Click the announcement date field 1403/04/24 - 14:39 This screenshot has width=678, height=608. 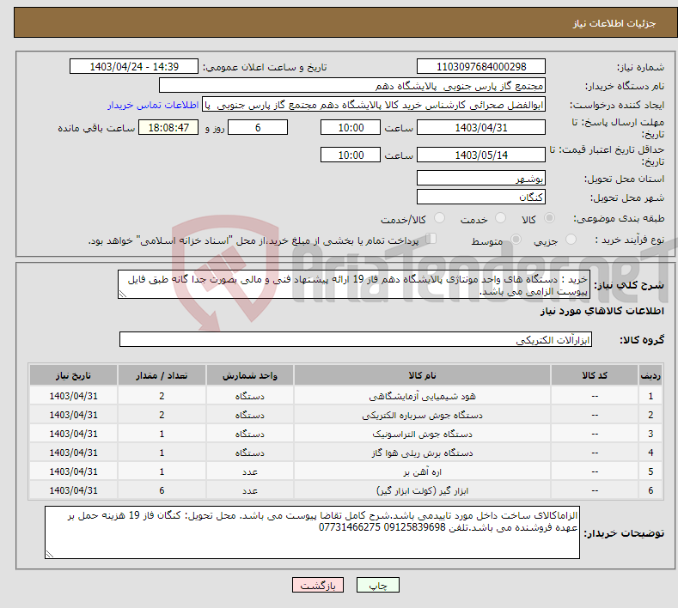tap(133, 66)
